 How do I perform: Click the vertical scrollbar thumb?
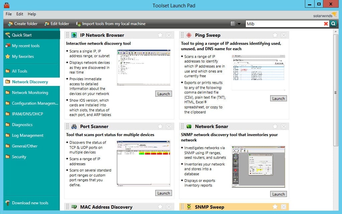coord(336,90)
